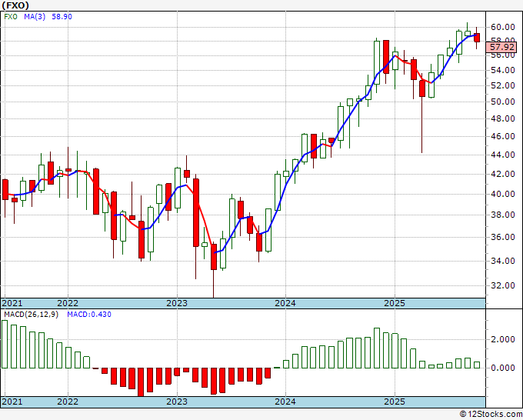Click 2024 on the MACD timeline
The width and height of the screenshot is (523, 420).
click(285, 402)
